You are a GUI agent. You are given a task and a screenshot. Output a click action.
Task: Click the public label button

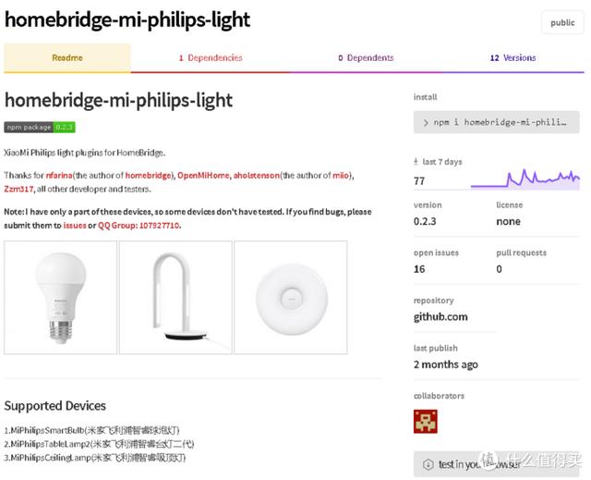(x=562, y=22)
